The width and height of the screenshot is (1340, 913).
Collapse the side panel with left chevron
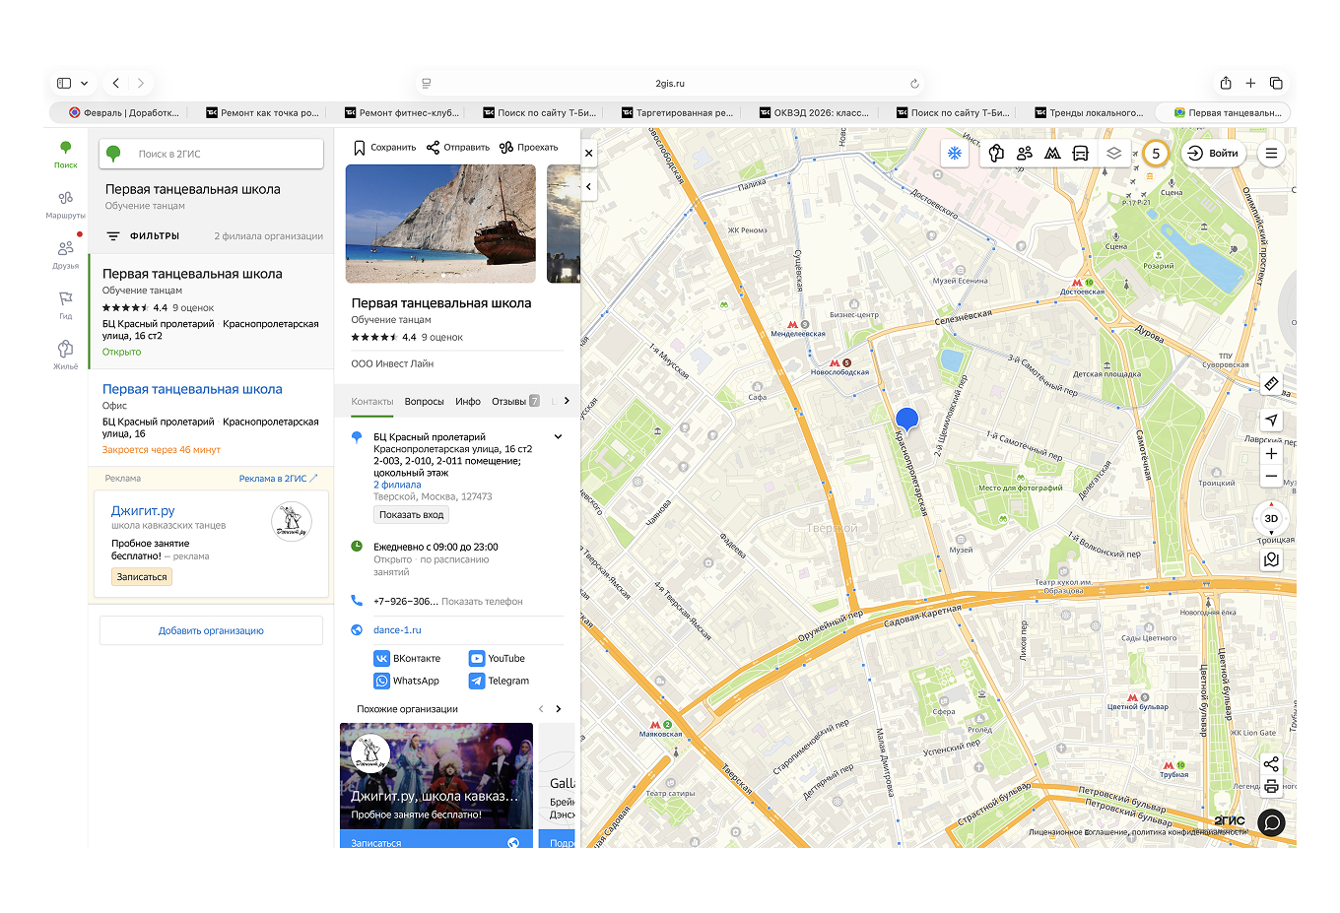[x=589, y=186]
